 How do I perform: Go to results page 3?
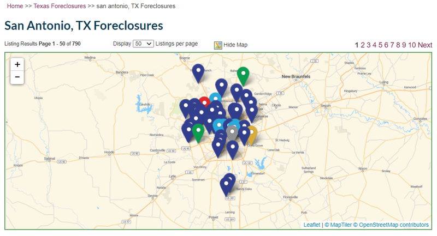[368, 45]
